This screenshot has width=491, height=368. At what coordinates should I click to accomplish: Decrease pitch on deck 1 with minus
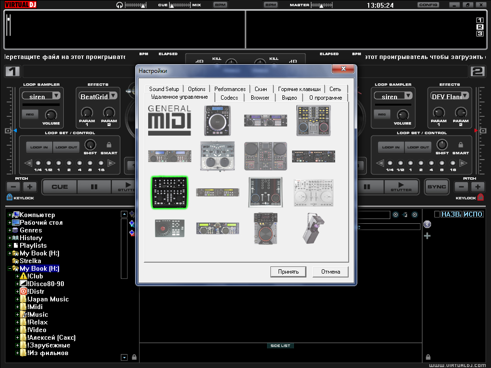tap(13, 187)
